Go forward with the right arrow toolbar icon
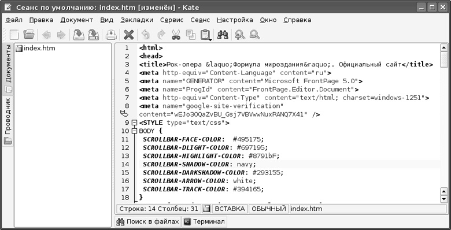The width and height of the screenshot is (451, 230). pyautogui.click(x=61, y=35)
